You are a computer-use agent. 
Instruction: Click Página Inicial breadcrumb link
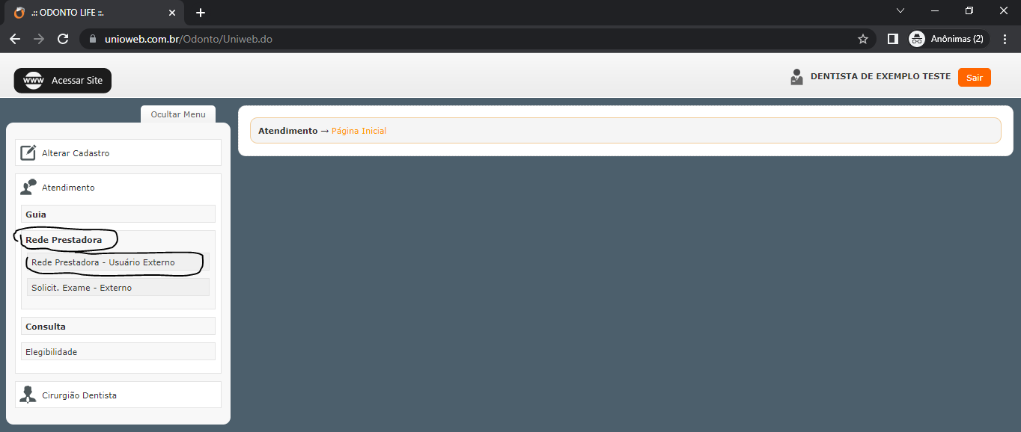(359, 131)
